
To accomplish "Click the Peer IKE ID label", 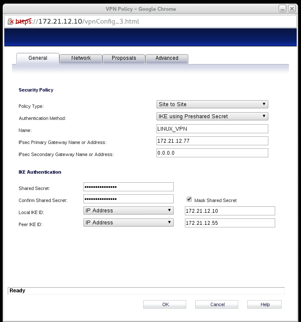I will (31, 224).
